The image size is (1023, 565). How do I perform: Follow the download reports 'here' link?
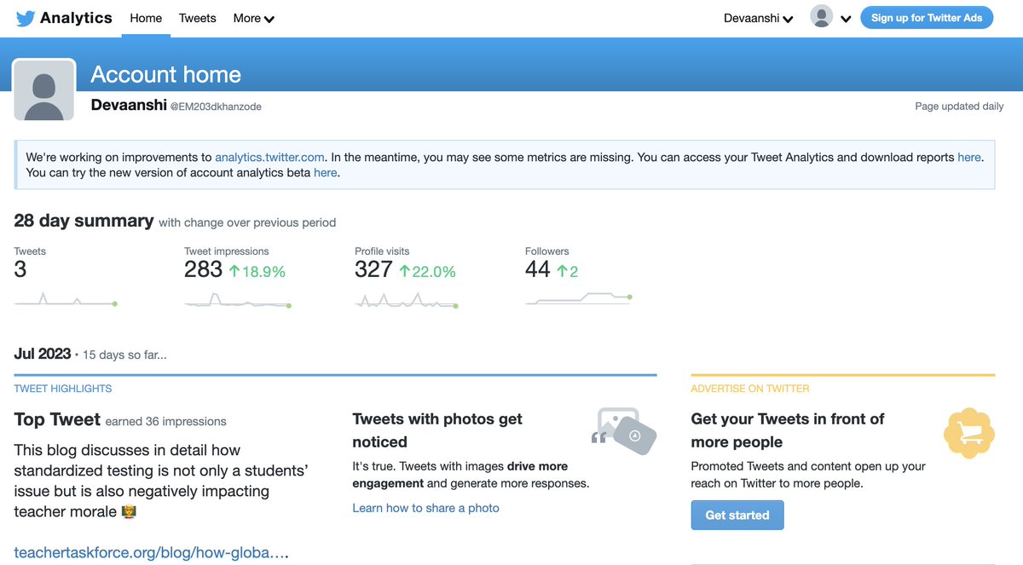969,157
